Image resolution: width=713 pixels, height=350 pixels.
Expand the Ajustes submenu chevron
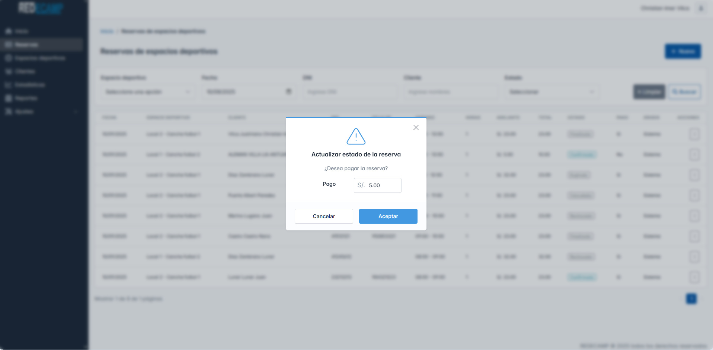point(76,111)
